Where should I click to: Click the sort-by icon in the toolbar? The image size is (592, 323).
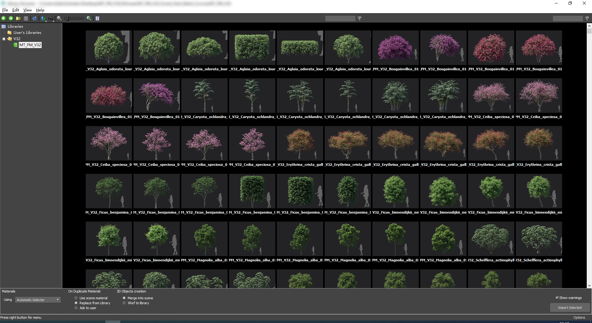click(43, 18)
